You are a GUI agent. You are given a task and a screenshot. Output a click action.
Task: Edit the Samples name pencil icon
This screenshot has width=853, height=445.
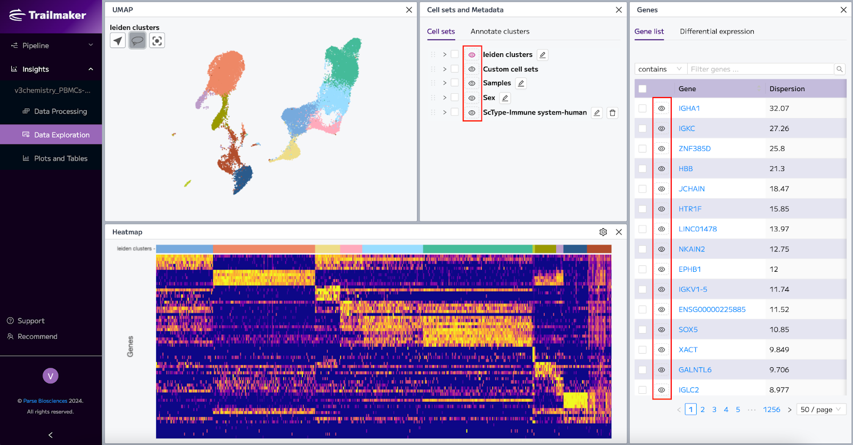pyautogui.click(x=521, y=83)
